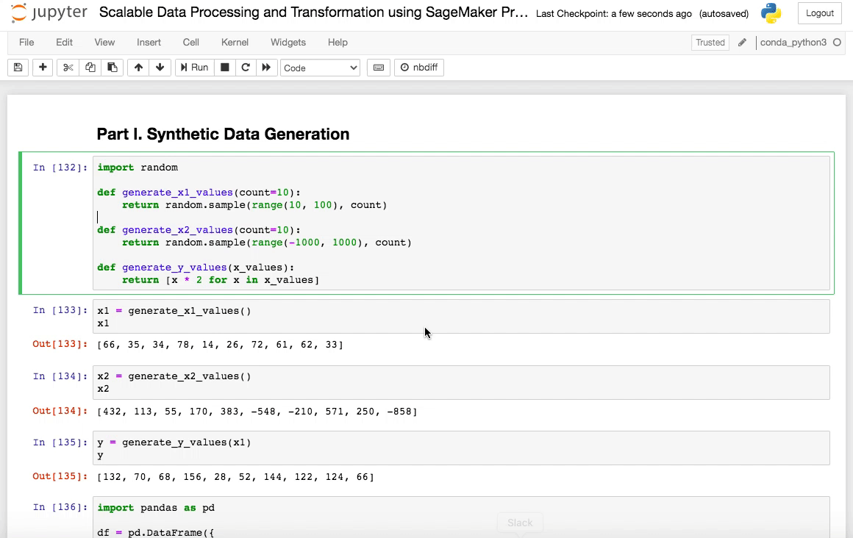Move selected cell down
The image size is (853, 538).
[x=160, y=68]
